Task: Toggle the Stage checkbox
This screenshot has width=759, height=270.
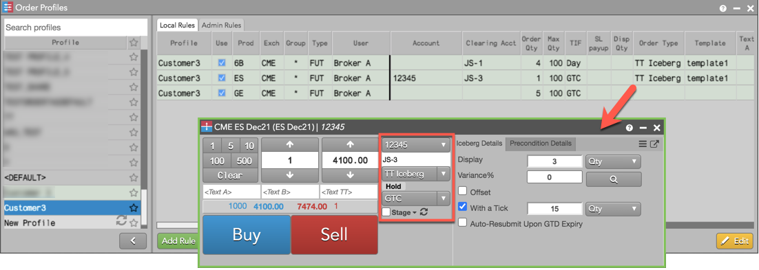Action: coord(386,212)
